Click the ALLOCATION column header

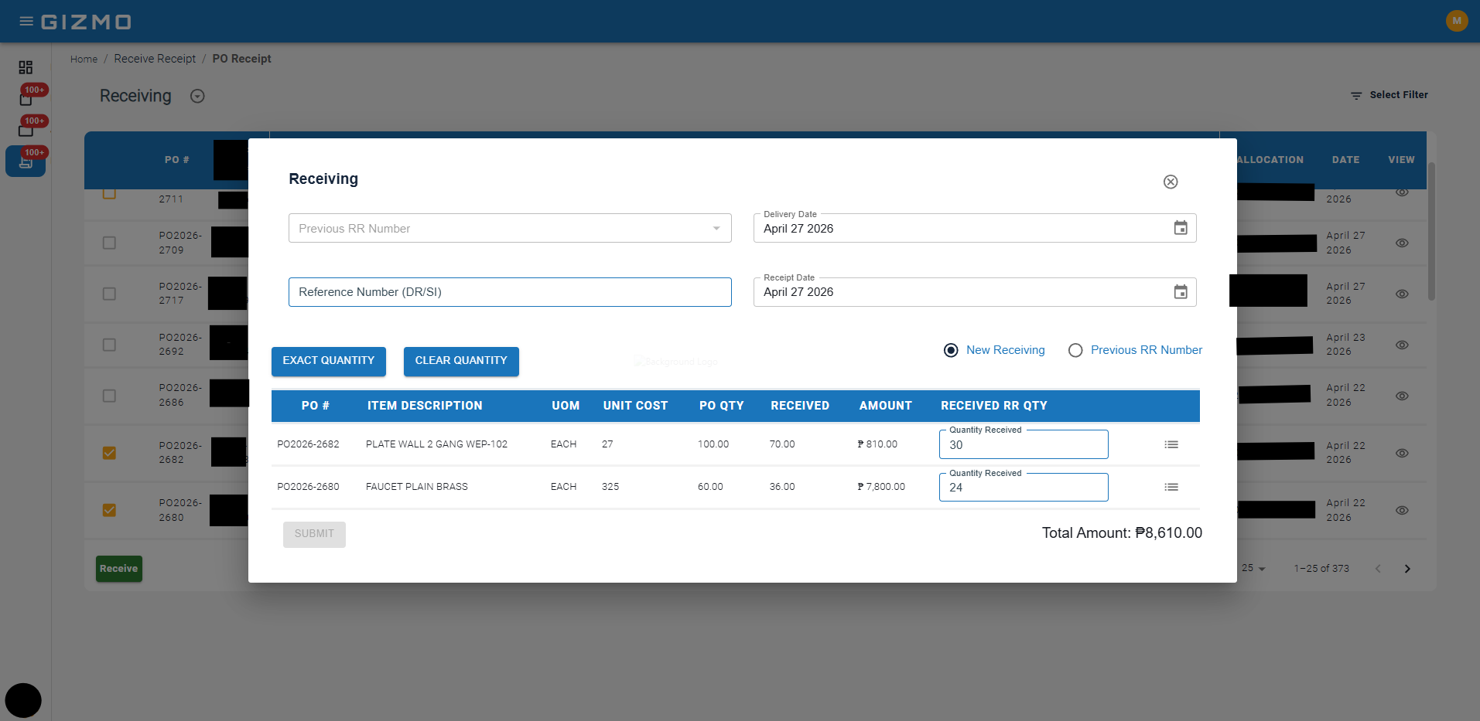1270,160
